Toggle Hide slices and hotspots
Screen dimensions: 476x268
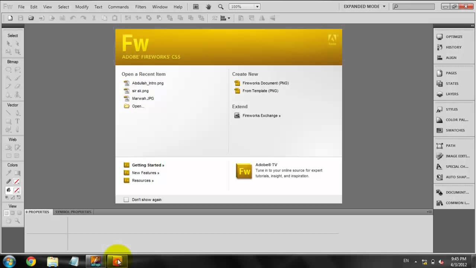coord(9,156)
